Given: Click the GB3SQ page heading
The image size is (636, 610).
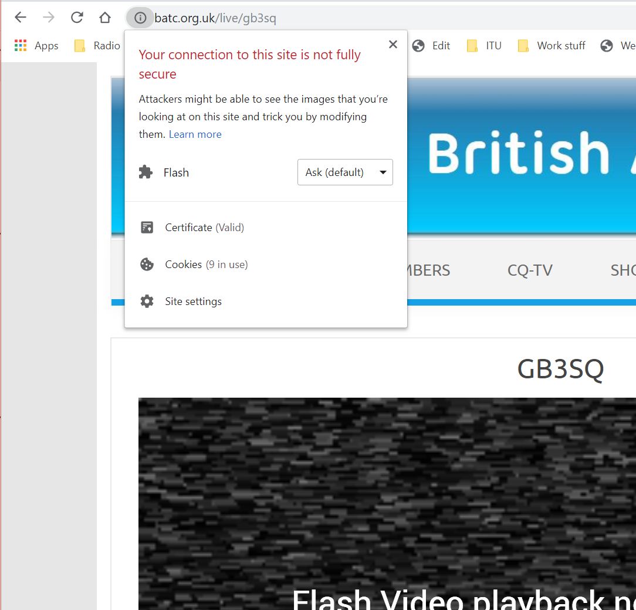Looking at the screenshot, I should coord(560,369).
